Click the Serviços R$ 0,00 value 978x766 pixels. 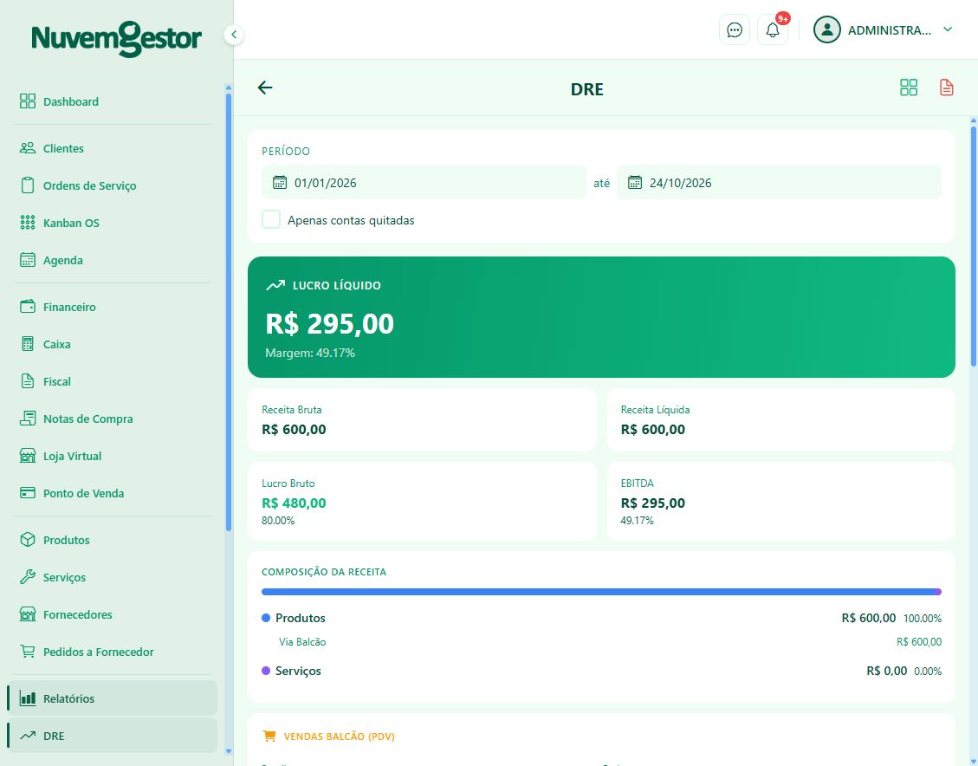click(x=886, y=671)
